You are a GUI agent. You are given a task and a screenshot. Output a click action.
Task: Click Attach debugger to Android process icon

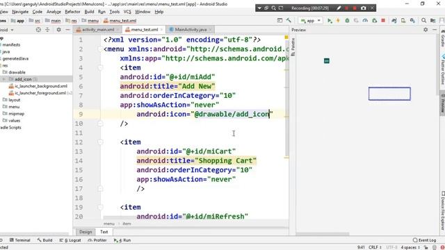tap(374, 21)
